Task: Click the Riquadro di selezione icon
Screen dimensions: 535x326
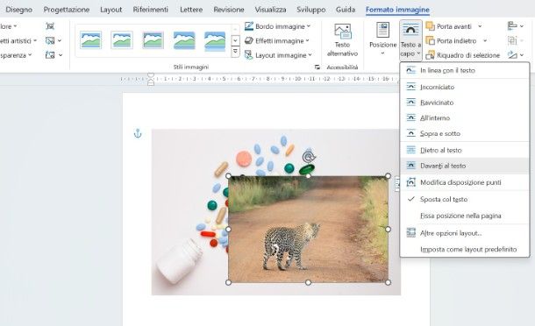Action: point(431,55)
